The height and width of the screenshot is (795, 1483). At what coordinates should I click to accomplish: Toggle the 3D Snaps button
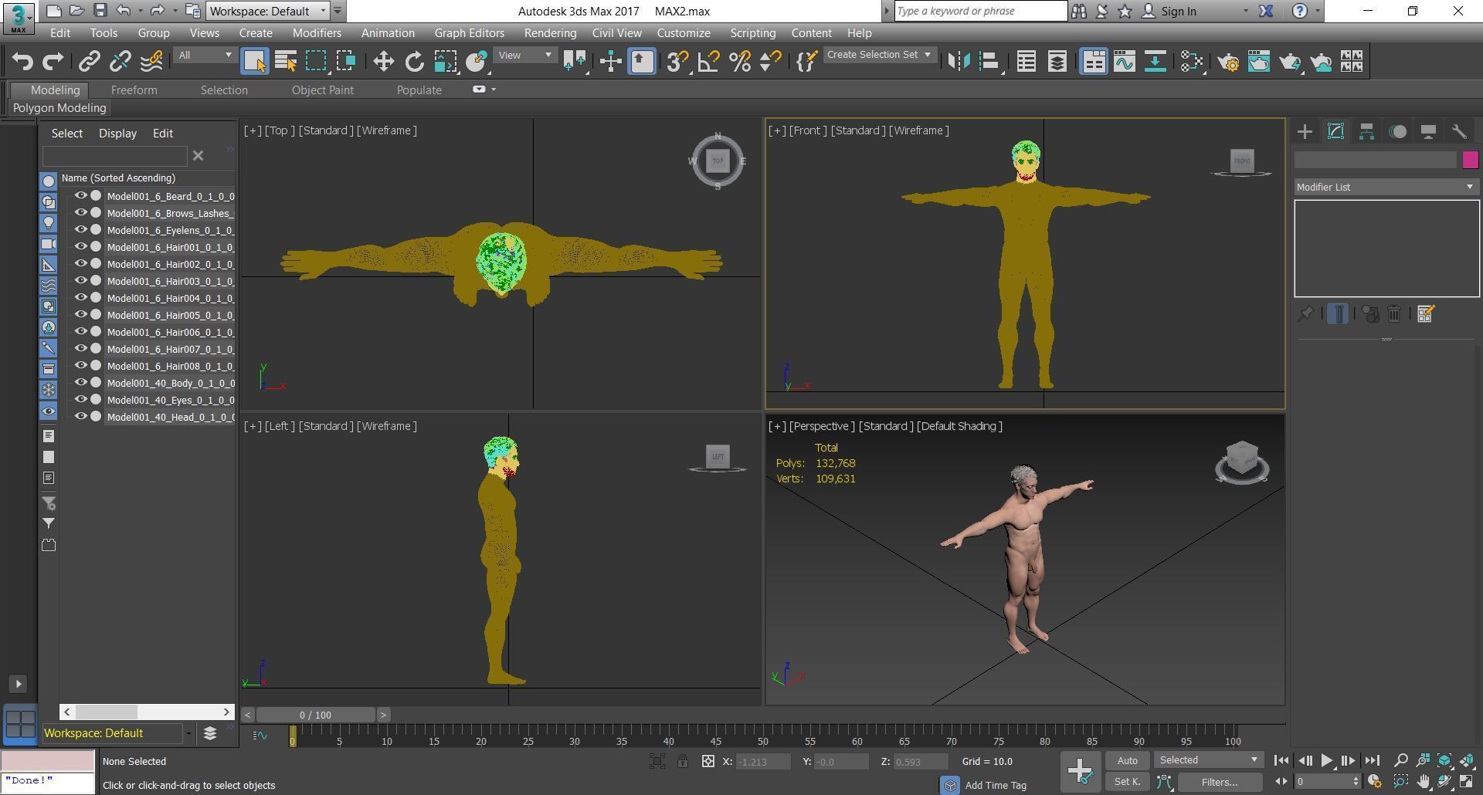point(677,62)
